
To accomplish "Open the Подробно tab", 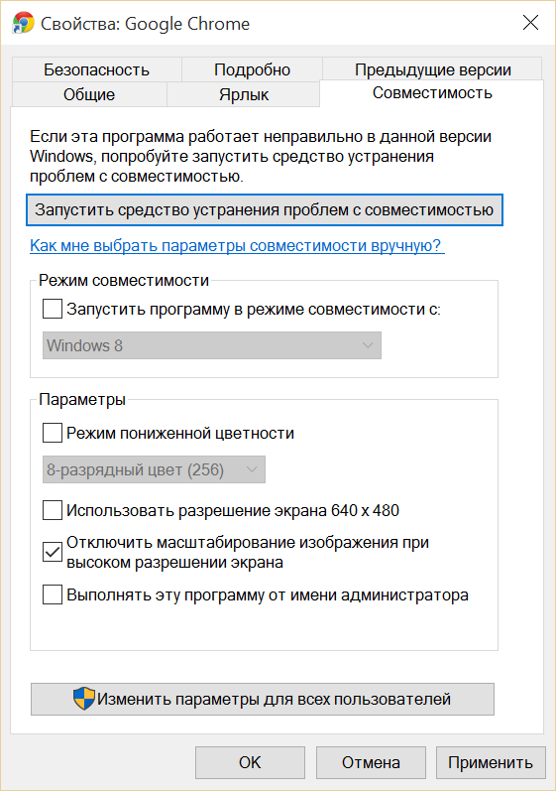I will [x=252, y=69].
